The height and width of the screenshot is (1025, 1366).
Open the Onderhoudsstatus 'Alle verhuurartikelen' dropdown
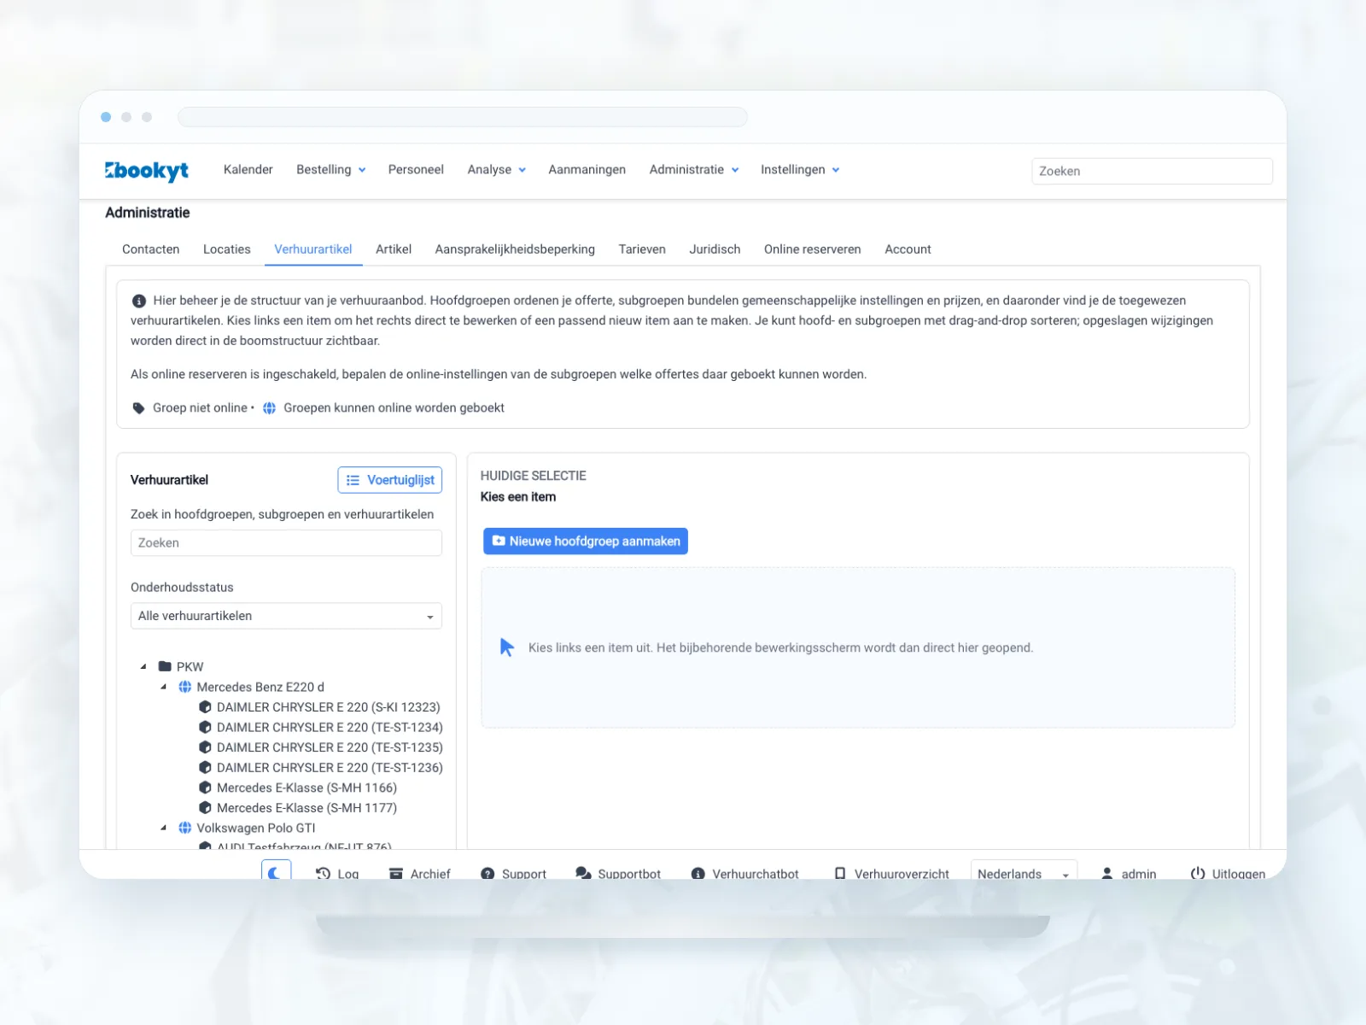pyautogui.click(x=286, y=616)
